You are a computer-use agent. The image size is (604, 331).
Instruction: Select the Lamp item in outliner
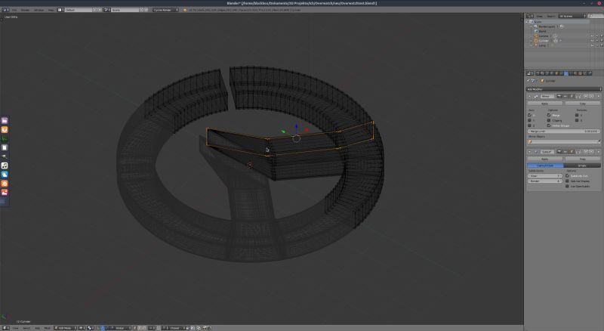click(542, 45)
